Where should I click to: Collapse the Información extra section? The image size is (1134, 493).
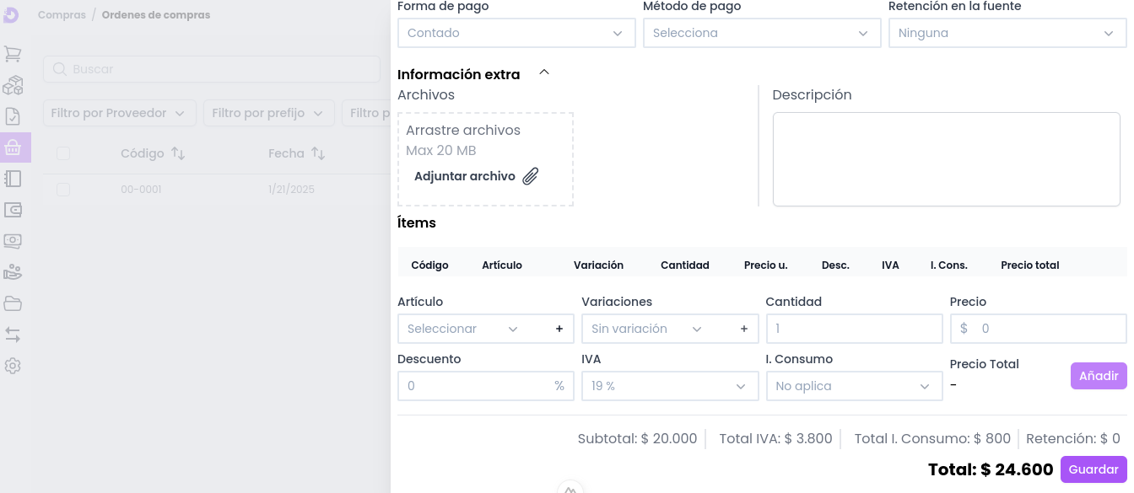tap(544, 73)
